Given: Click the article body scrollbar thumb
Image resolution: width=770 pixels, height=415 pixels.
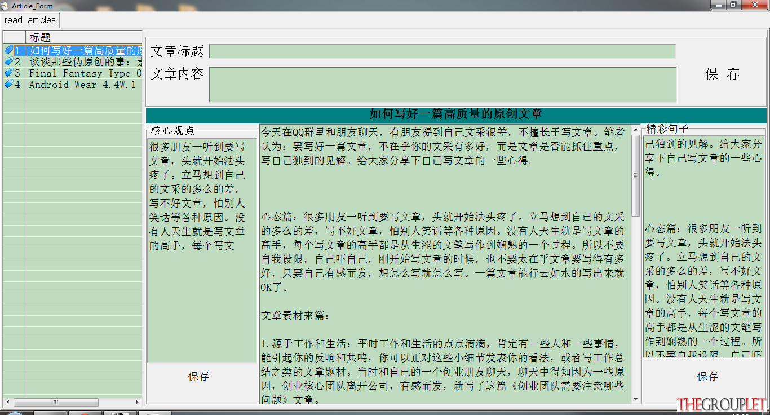Looking at the screenshot, I should [636, 175].
